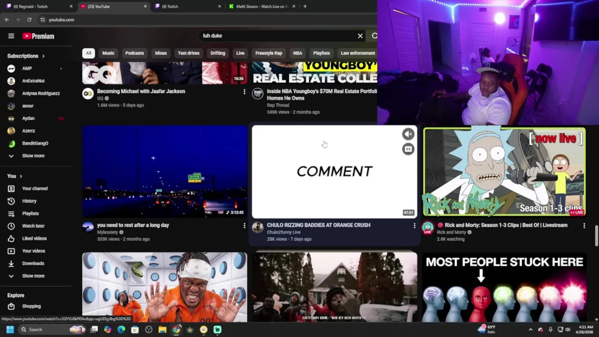Select the Mixes filter chip
599x337 pixels.
click(161, 53)
